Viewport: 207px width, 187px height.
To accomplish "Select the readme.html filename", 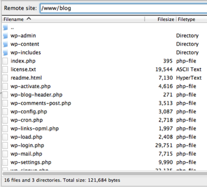I will [x=26, y=78].
